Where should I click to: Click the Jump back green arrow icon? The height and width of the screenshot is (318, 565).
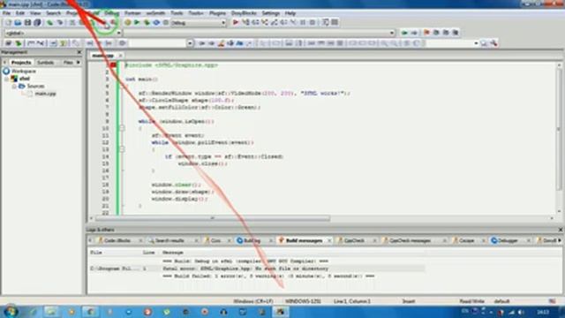404,33
